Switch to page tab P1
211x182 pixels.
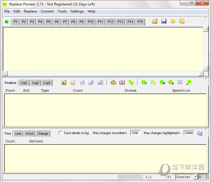pos(15,22)
